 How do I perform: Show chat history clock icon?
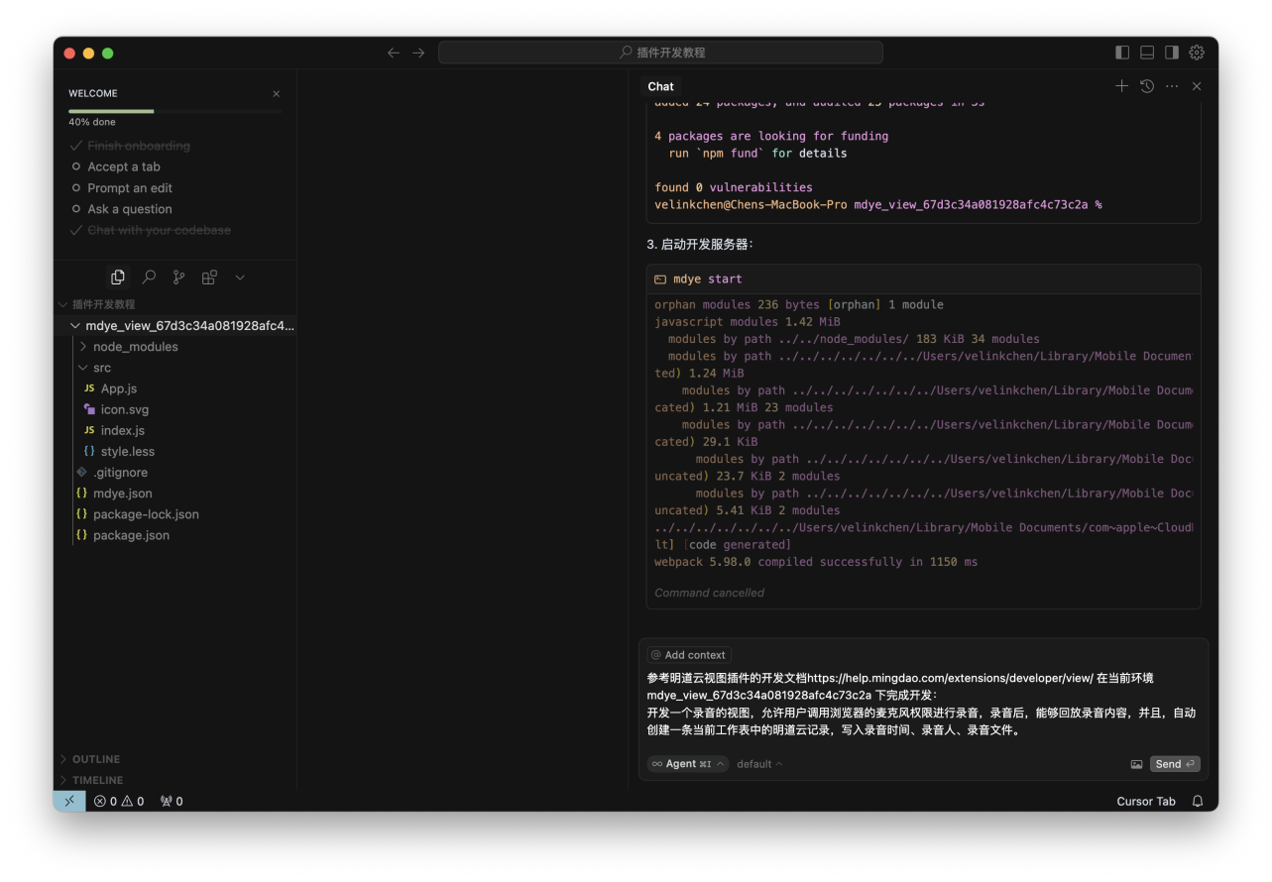pyautogui.click(x=1147, y=86)
